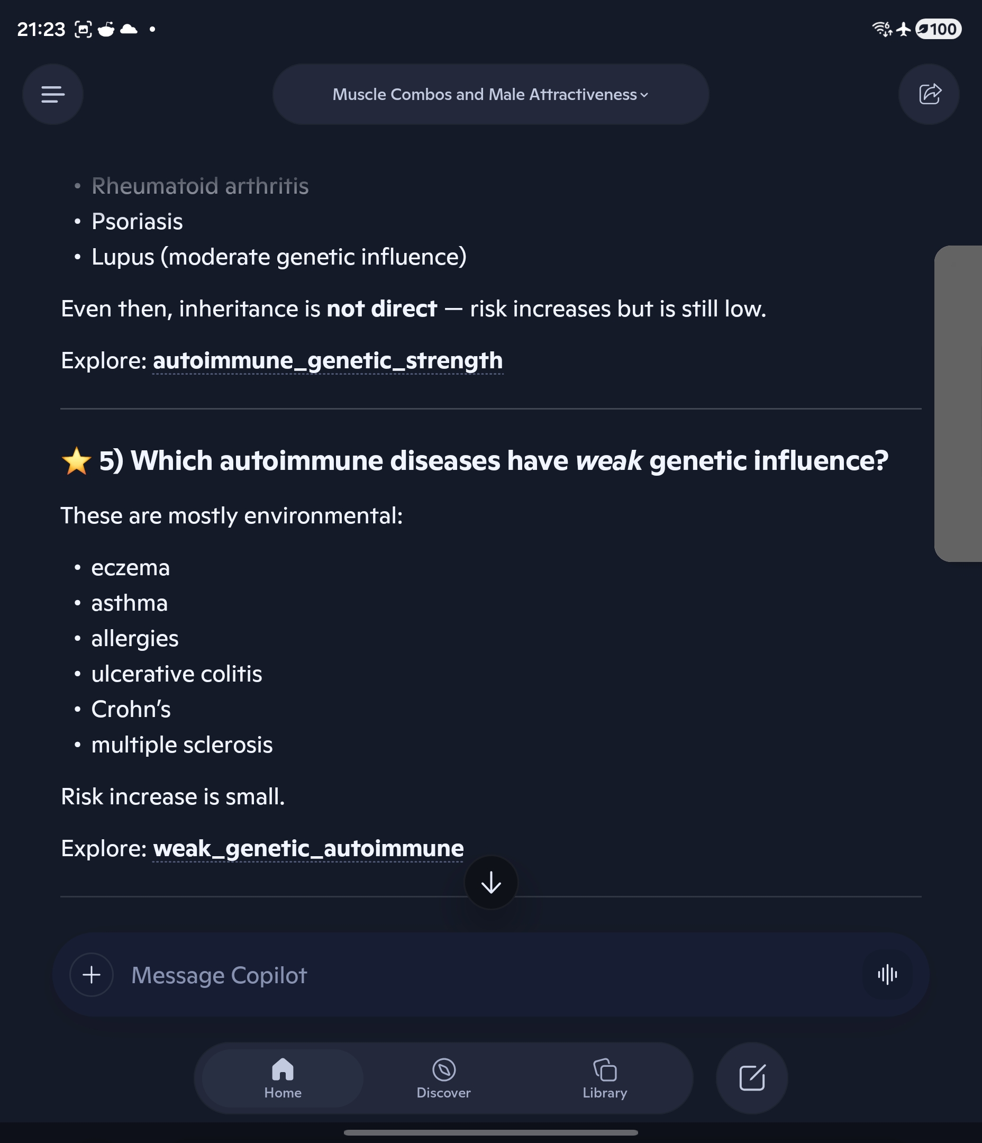This screenshot has height=1143, width=982.
Task: Start voice input with waveform icon
Action: (887, 974)
